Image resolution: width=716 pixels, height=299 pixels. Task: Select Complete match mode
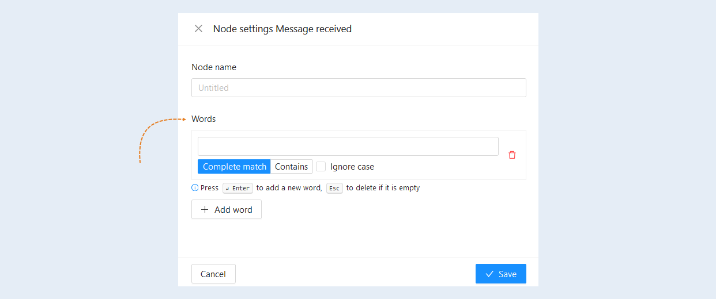click(x=234, y=167)
